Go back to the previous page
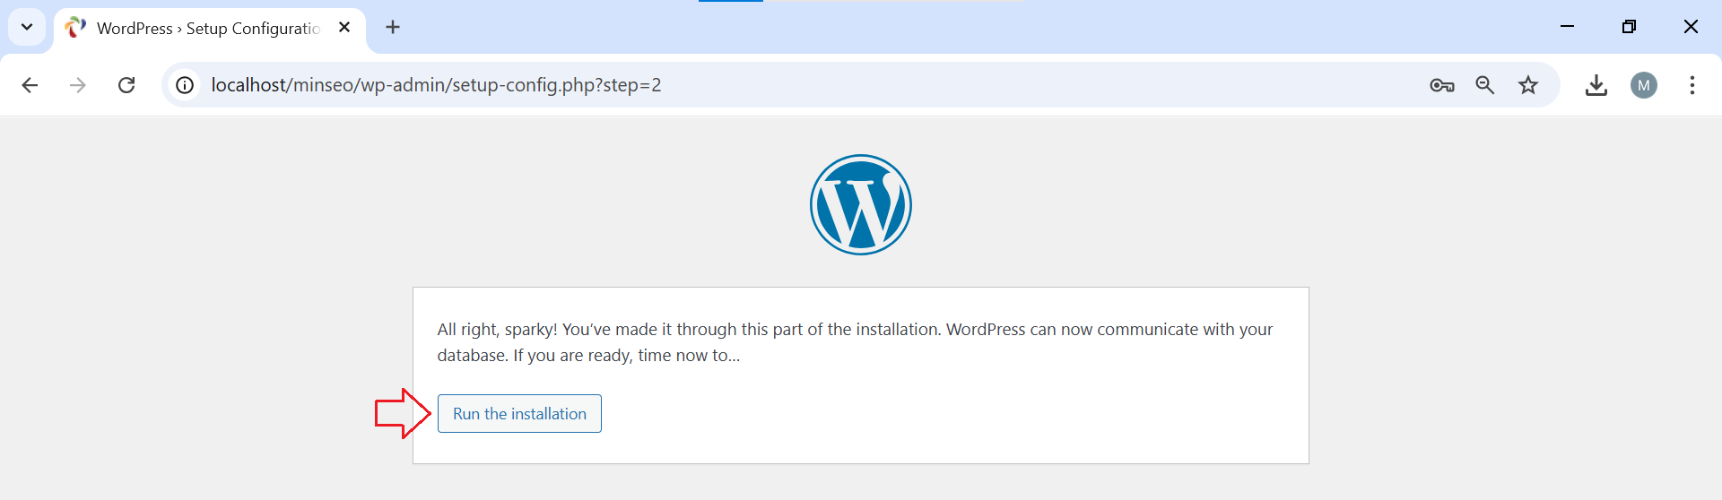Viewport: 1722px width, 500px height. (x=30, y=85)
